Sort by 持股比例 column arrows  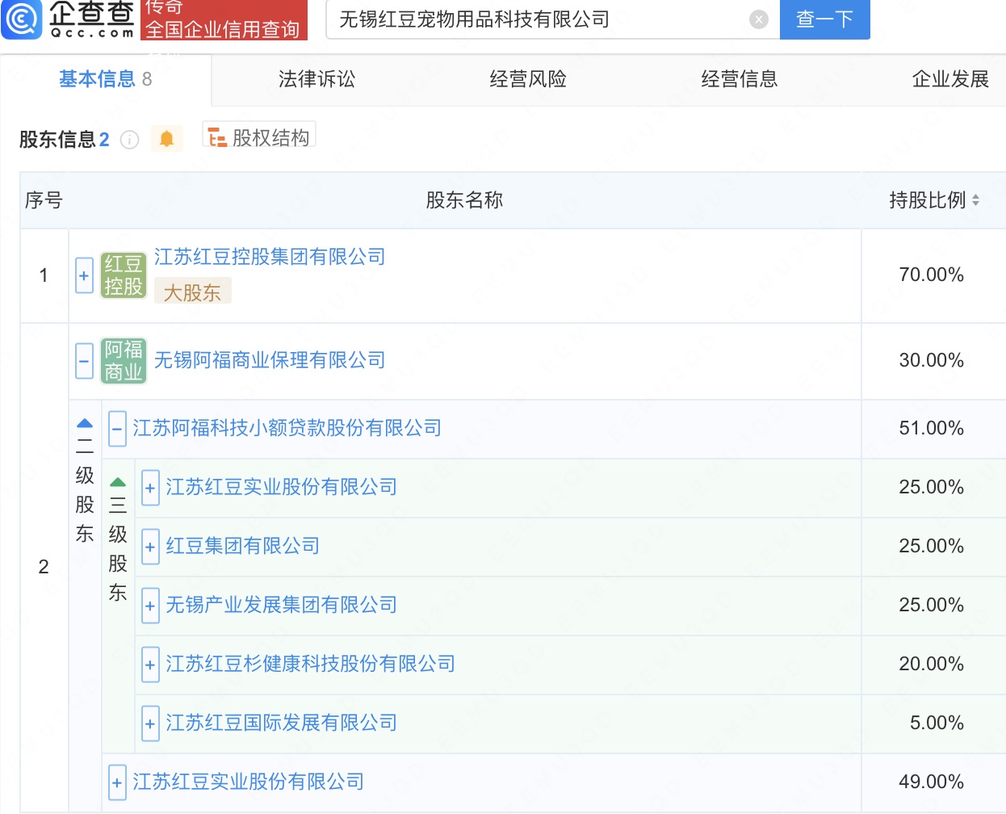(x=975, y=200)
